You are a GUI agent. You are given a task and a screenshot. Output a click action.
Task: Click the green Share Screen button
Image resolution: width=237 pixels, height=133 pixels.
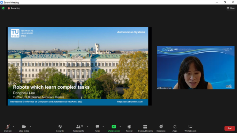tap(114, 128)
